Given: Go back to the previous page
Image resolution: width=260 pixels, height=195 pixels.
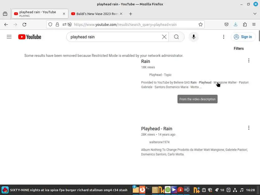Looking at the screenshot, I should coord(6,25).
